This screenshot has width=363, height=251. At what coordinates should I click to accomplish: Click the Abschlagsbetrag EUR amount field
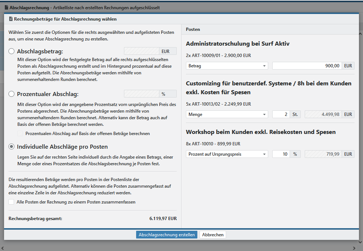click(142, 52)
